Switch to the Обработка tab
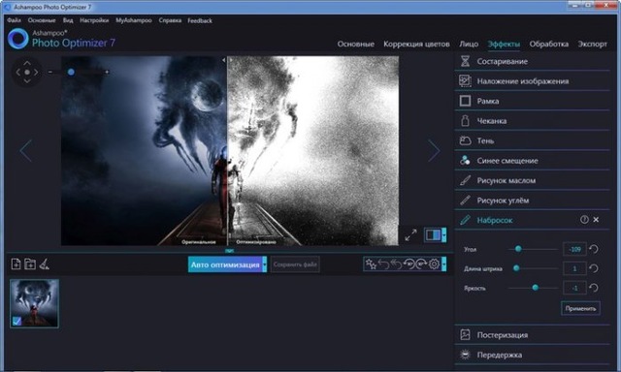This screenshot has width=621, height=372. coord(548,44)
